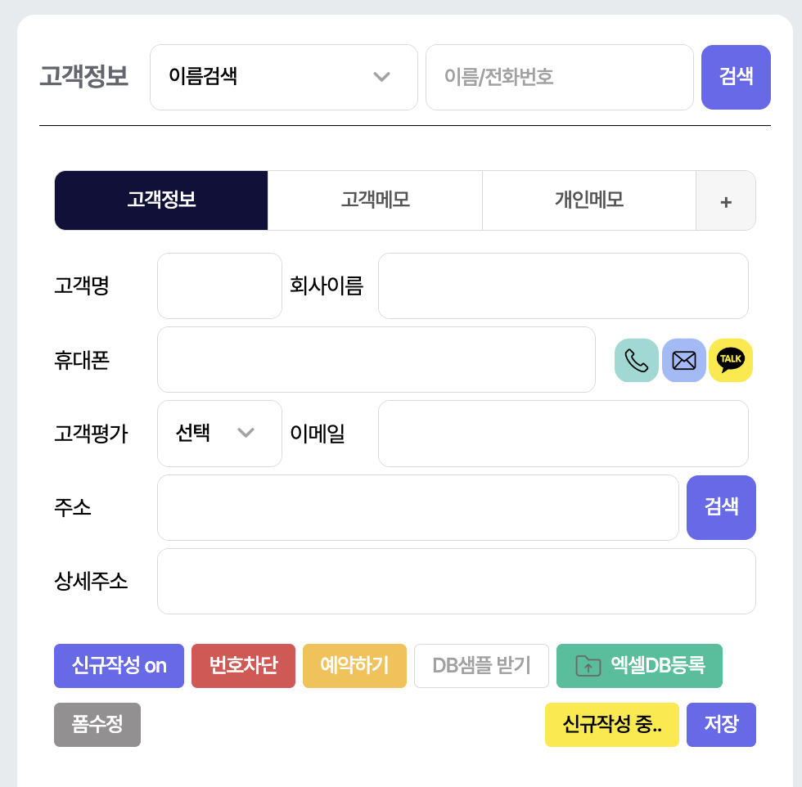This screenshot has width=802, height=787.
Task: Click the 저장 button
Action: point(721,725)
